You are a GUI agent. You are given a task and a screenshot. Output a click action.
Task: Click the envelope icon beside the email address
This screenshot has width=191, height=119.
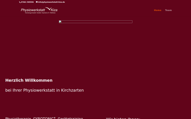click(37, 2)
